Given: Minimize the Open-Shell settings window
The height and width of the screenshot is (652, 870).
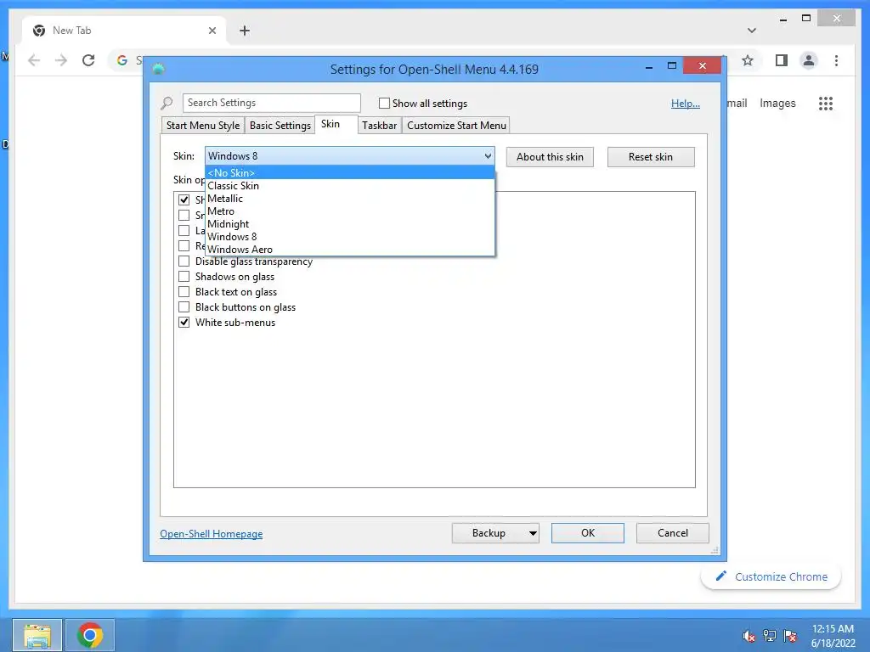Looking at the screenshot, I should point(648,66).
